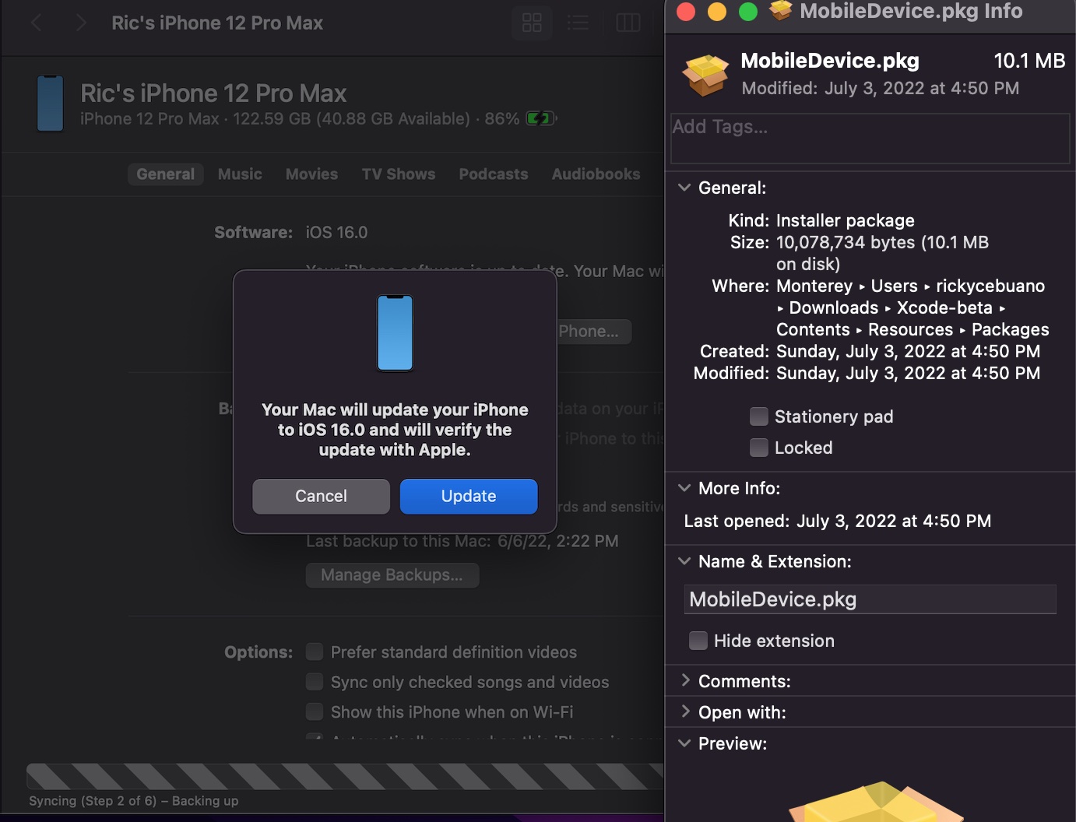Click Syncing Step 2 of 6 status text
The image size is (1076, 822).
[134, 801]
